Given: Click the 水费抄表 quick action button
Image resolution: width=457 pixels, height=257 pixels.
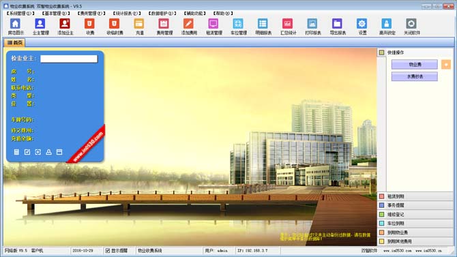Looking at the screenshot, I should [415, 76].
